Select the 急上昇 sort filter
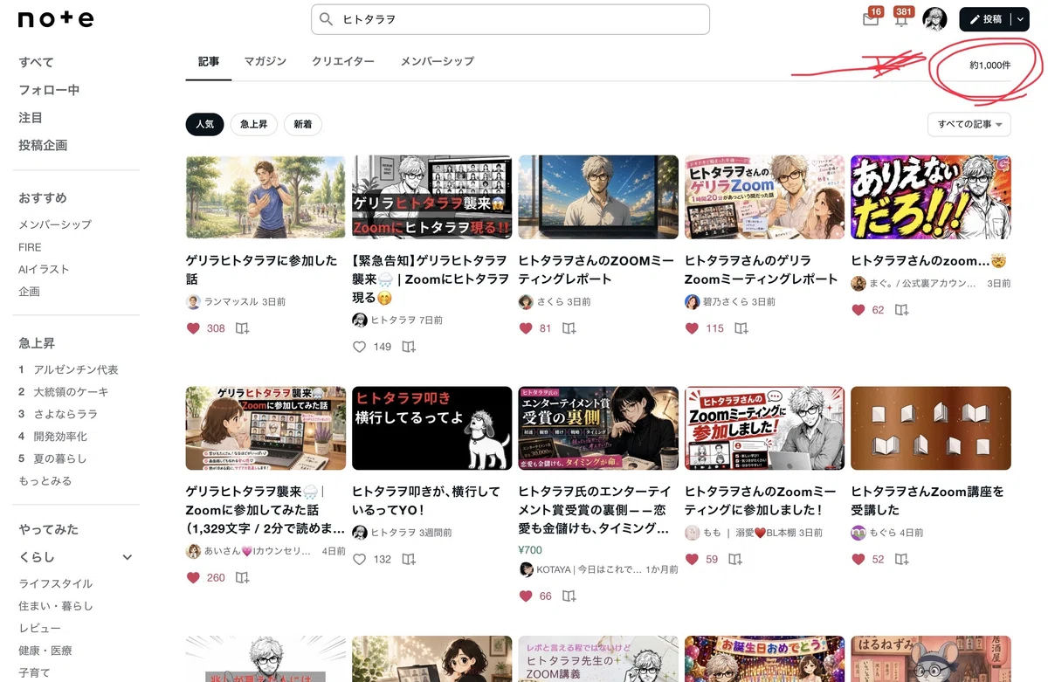This screenshot has height=682, width=1048. 254,125
